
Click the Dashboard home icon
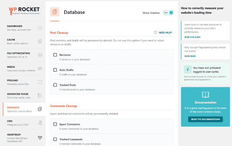(40, 28)
